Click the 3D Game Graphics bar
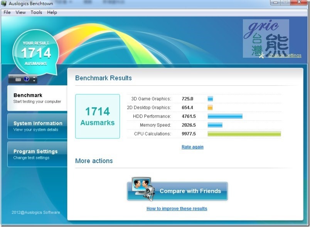310x227 pixels. 210,98
